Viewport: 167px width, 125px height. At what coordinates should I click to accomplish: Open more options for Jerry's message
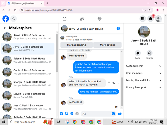pos(118,83)
